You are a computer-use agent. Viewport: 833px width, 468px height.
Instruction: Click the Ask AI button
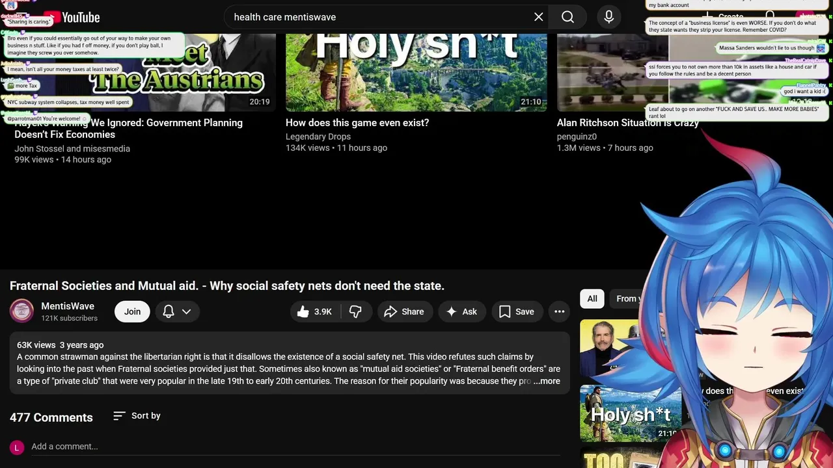click(461, 311)
